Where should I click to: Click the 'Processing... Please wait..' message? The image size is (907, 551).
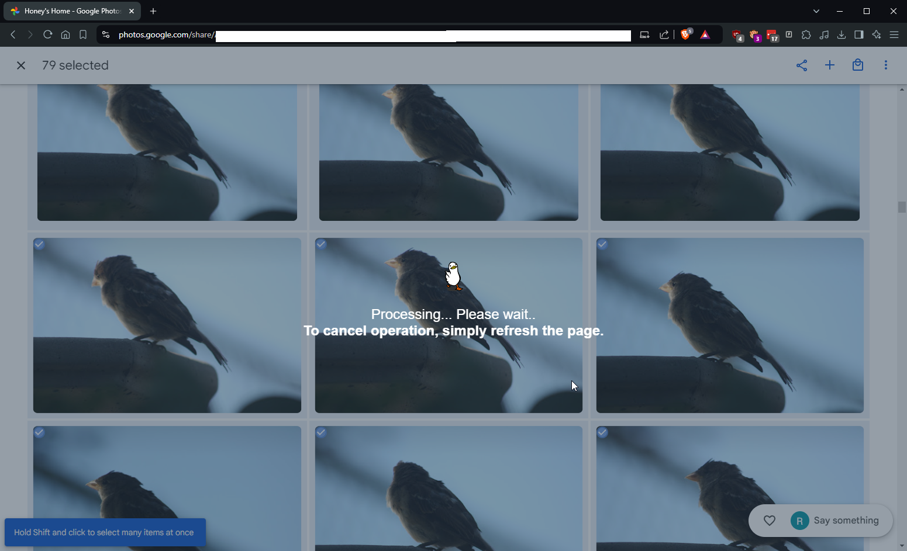coord(453,314)
